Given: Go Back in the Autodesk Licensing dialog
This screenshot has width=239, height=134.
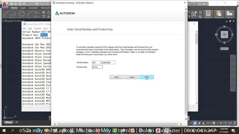Looking at the screenshot, I should (x=117, y=77).
